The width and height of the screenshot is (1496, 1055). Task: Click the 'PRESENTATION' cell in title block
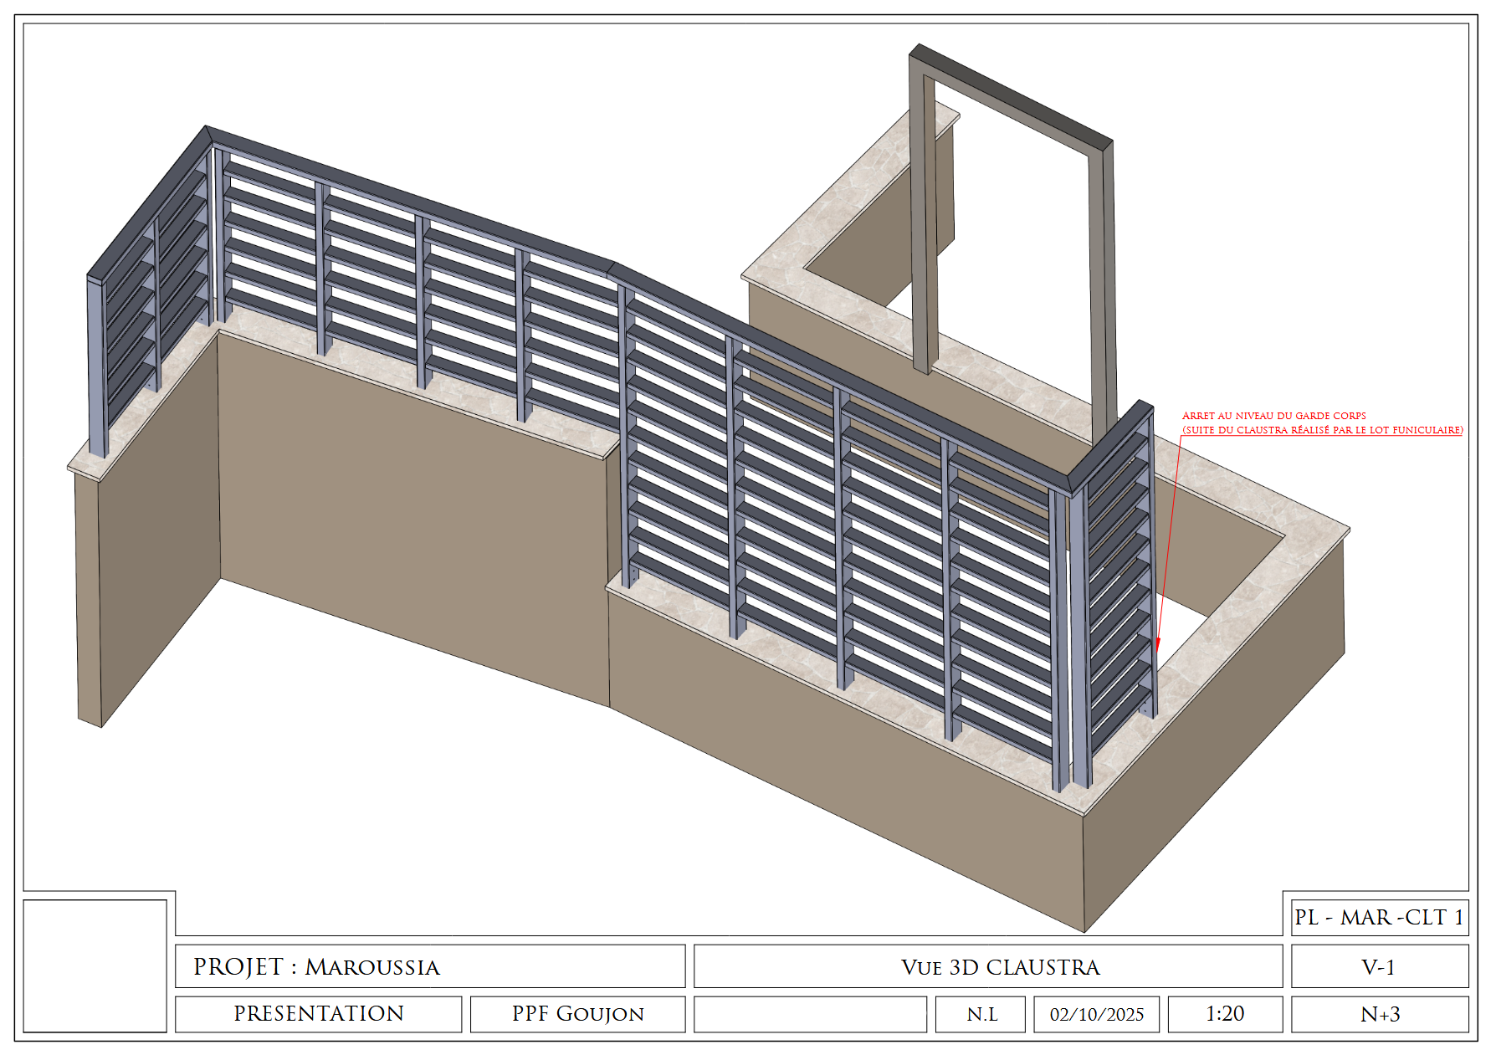(x=318, y=1013)
